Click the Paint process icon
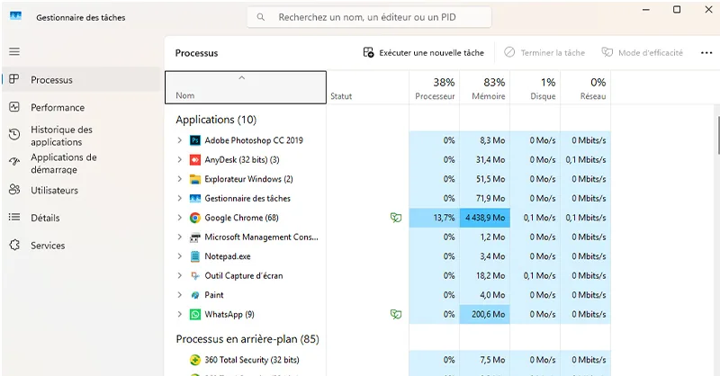This screenshot has height=376, width=720. tap(195, 295)
